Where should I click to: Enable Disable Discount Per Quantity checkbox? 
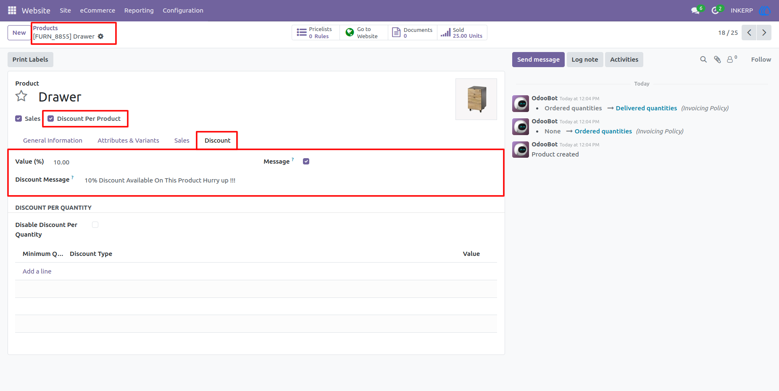[95, 225]
